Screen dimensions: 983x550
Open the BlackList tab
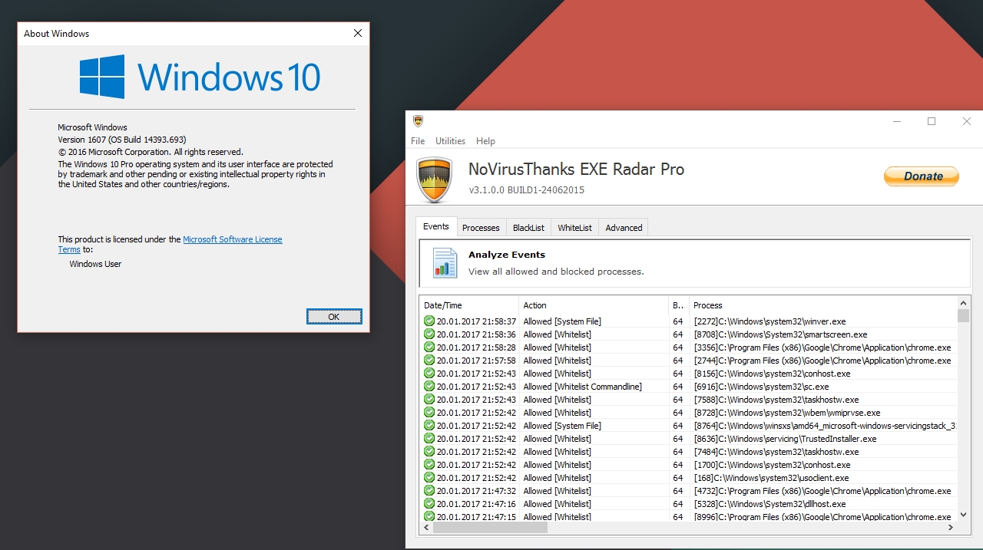pos(528,228)
